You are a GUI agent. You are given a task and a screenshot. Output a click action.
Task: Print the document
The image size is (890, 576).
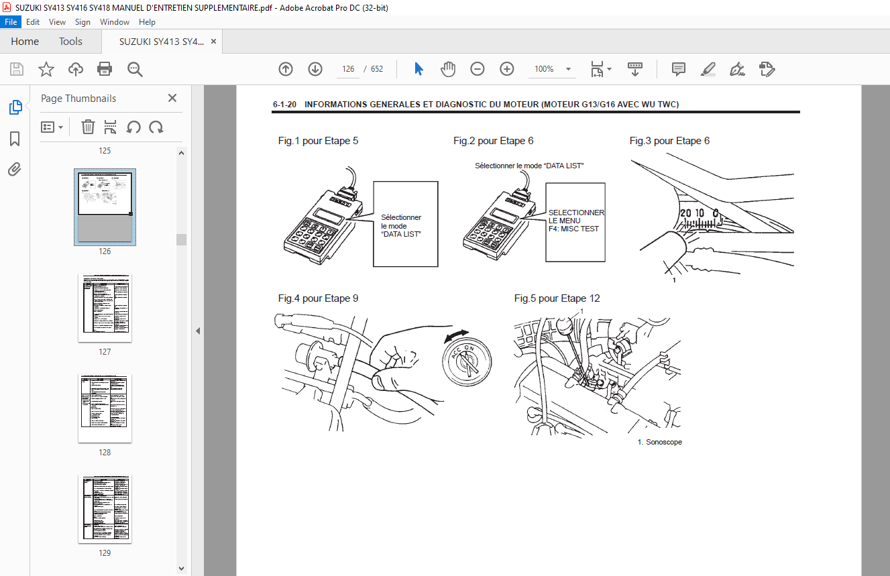[105, 69]
